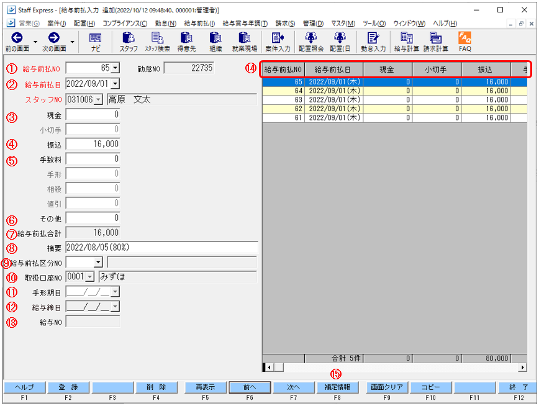539x406 pixels.
Task: Click the 再表示 F5 button
Action: (206, 387)
